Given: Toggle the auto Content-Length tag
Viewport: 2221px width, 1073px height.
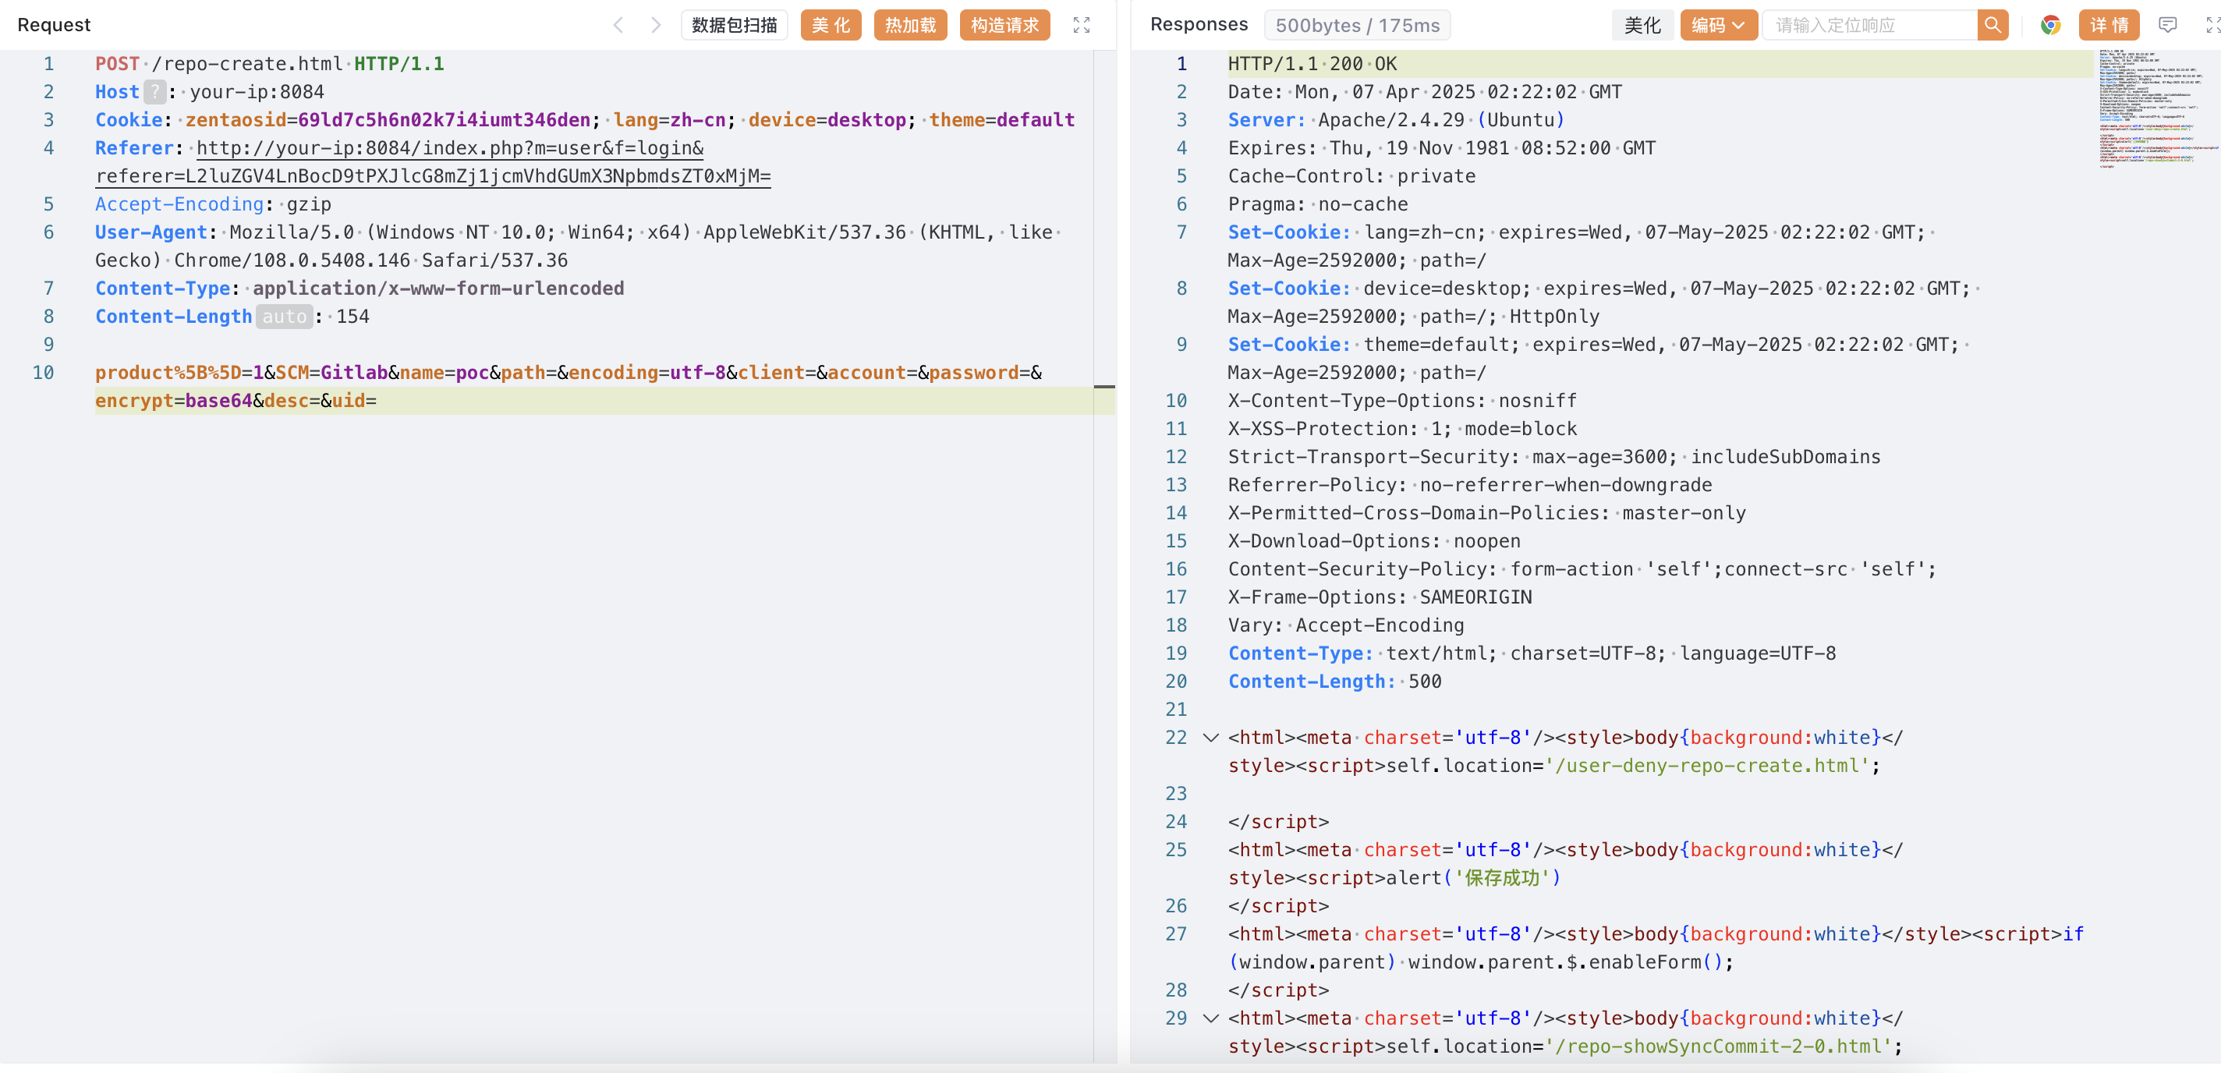Looking at the screenshot, I should click(x=284, y=317).
